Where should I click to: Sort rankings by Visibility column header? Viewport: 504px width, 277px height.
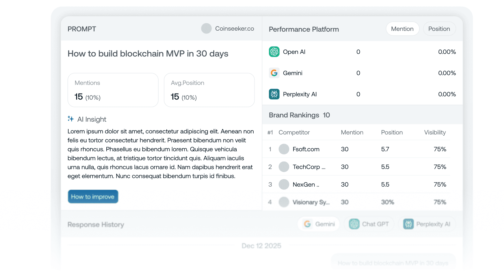click(435, 132)
